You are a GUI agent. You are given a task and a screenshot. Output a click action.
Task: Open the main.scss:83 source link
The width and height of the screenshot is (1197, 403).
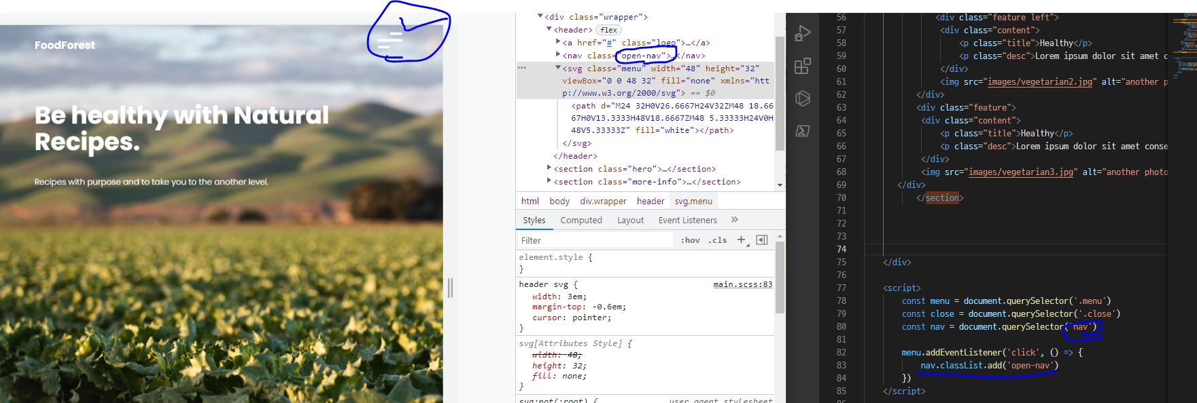point(743,284)
